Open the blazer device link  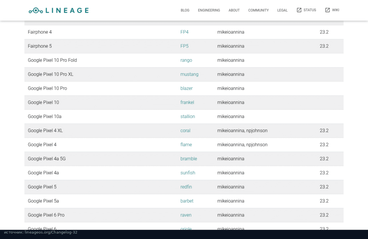coord(187,88)
